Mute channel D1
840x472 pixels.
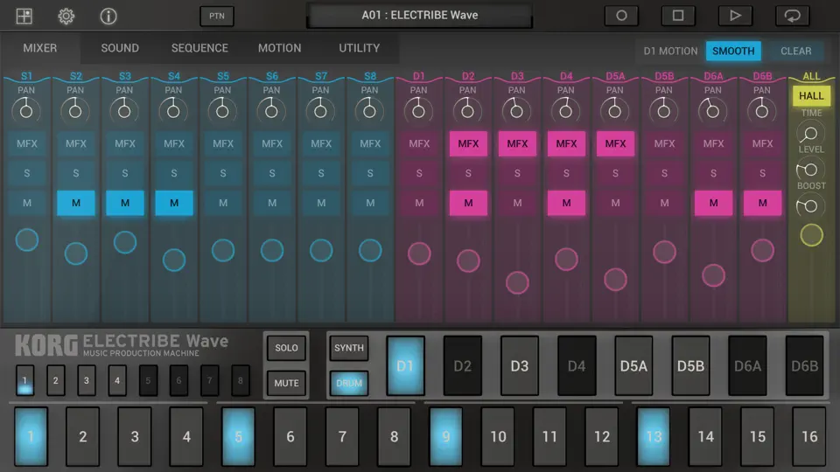click(x=419, y=203)
